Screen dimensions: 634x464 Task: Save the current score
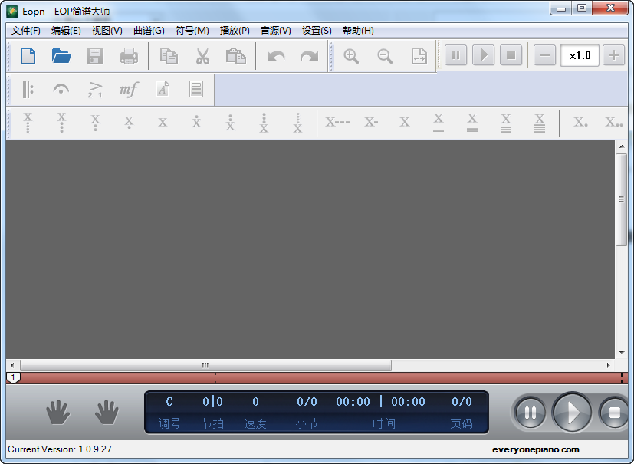pos(94,55)
